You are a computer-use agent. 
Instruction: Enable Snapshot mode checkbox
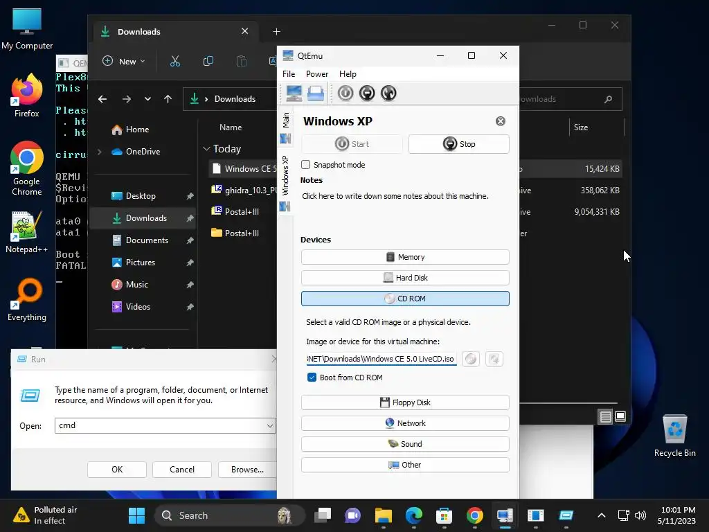point(305,165)
